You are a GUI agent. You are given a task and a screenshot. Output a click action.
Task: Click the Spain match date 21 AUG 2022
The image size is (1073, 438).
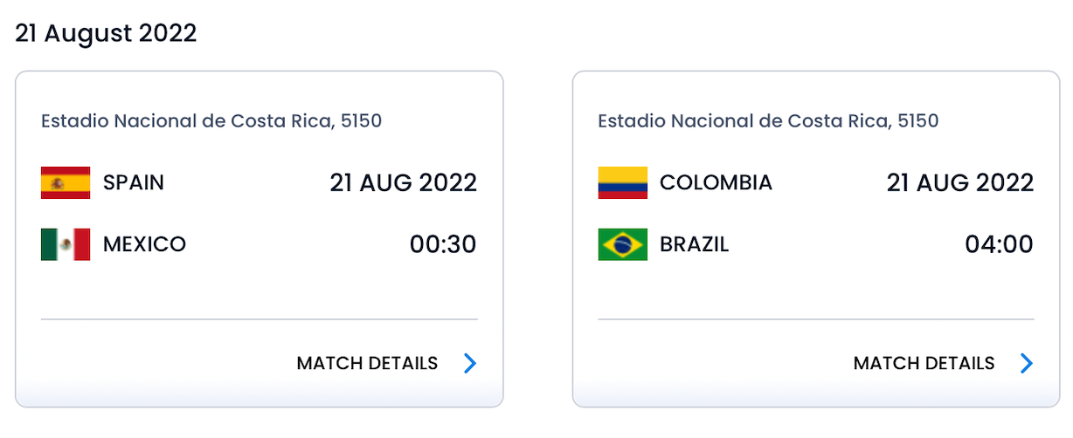point(404,183)
